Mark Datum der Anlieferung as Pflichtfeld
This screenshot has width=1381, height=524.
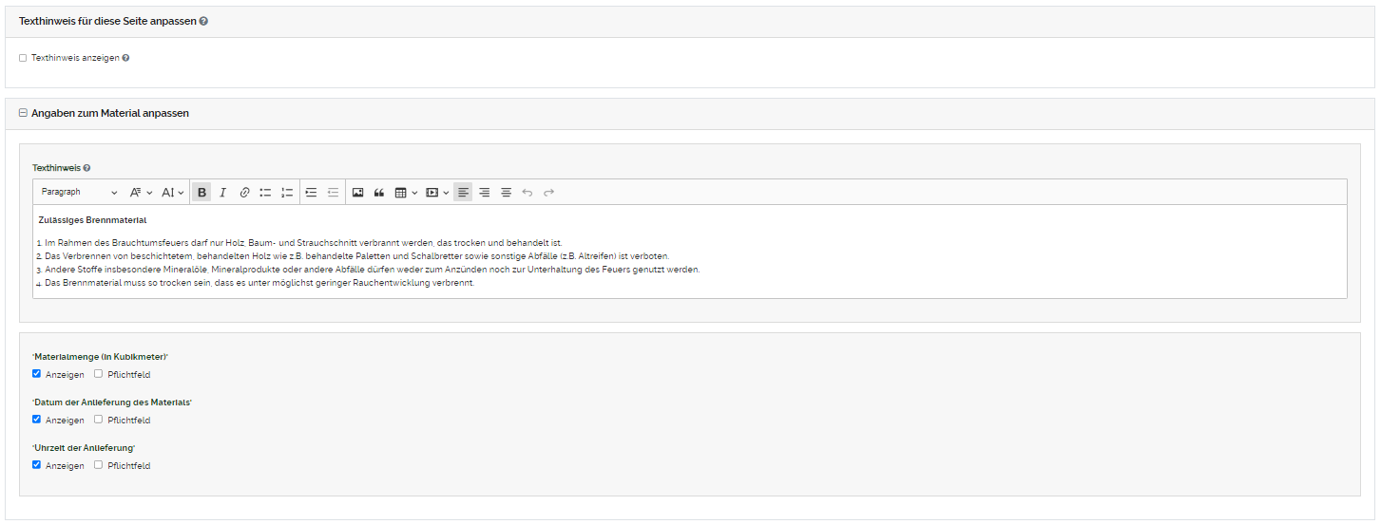(x=99, y=420)
